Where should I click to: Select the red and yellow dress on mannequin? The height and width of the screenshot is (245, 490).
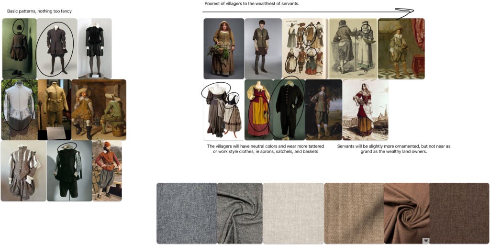pyautogui.click(x=259, y=110)
